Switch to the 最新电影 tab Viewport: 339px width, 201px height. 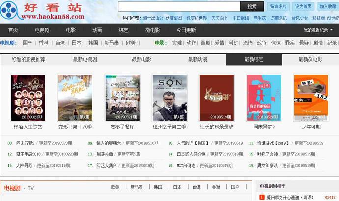click(x=141, y=59)
